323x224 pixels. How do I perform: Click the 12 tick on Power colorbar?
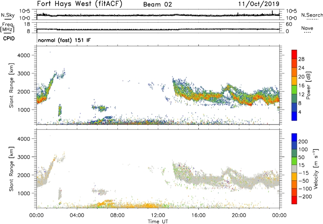pos(301,95)
